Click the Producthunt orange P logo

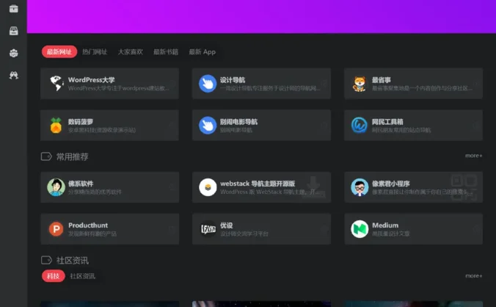[56, 229]
